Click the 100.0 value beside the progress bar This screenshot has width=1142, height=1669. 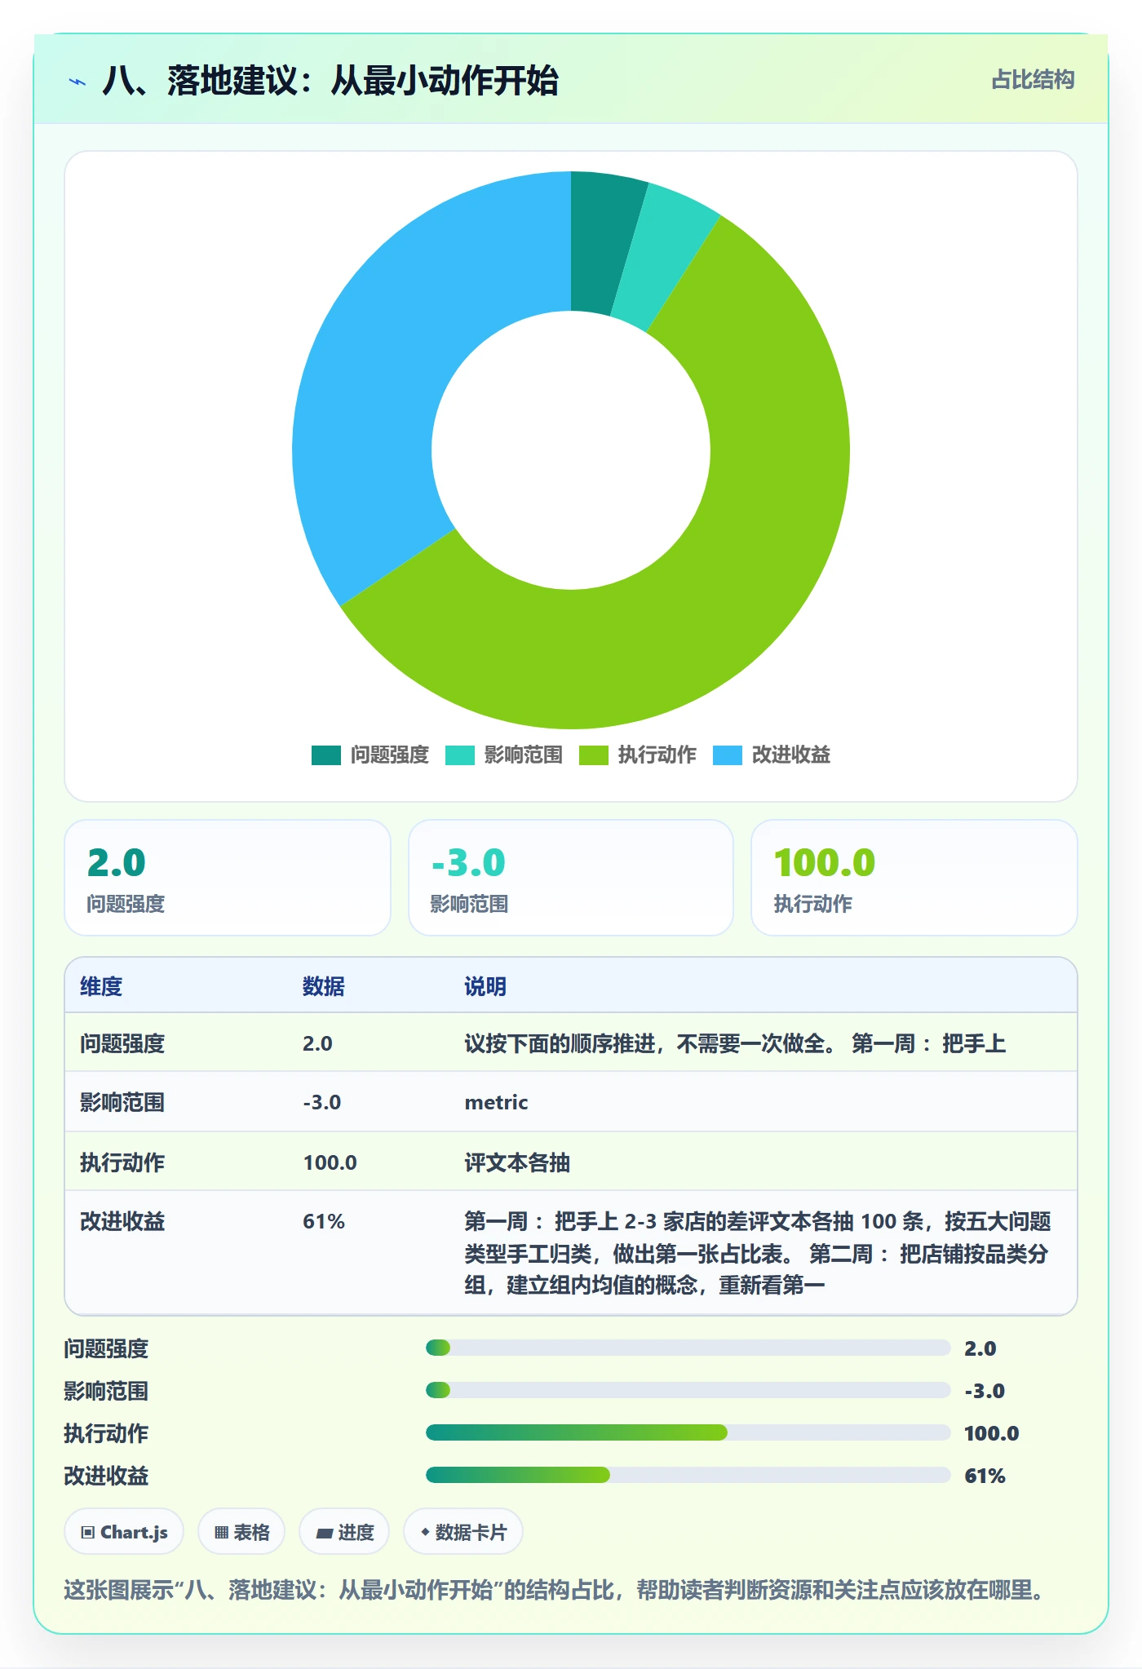pos(991,1433)
